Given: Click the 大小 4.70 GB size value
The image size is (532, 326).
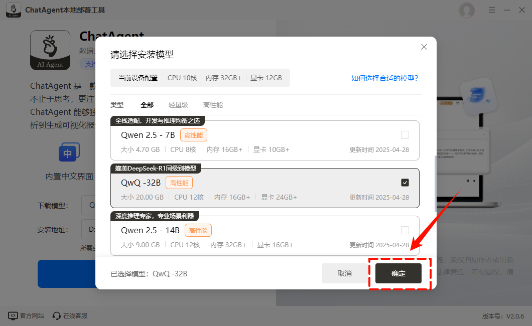Looking at the screenshot, I should tap(140, 150).
